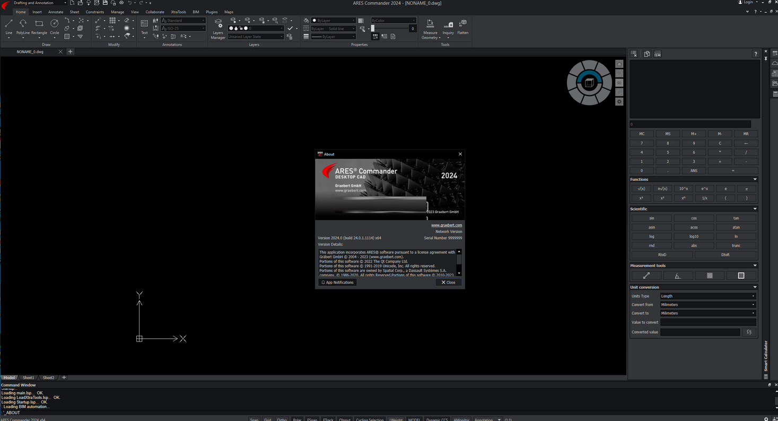Toggle Ortho mode in the status bar
Screen dimensions: 778x421
click(x=282, y=419)
